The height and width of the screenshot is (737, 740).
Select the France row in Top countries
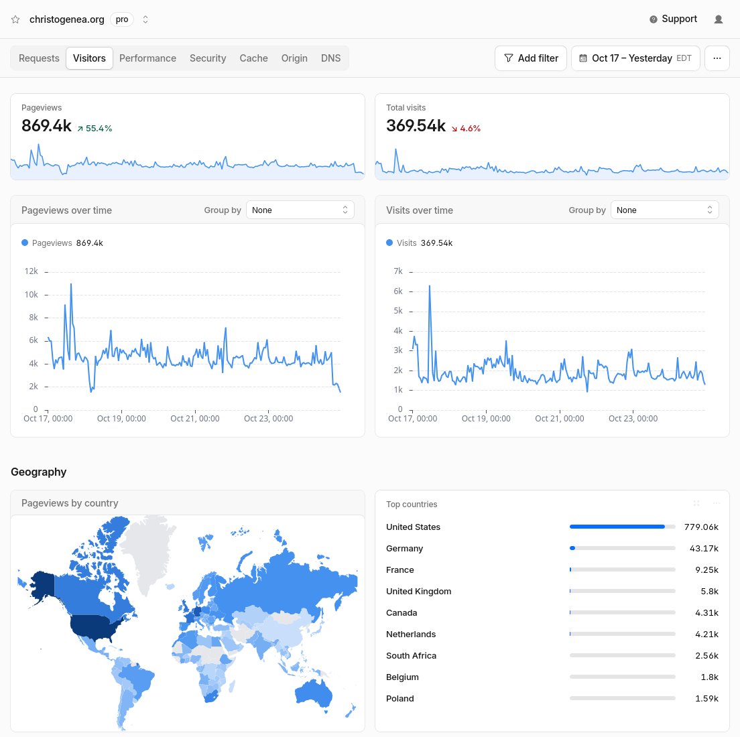pyautogui.click(x=552, y=569)
